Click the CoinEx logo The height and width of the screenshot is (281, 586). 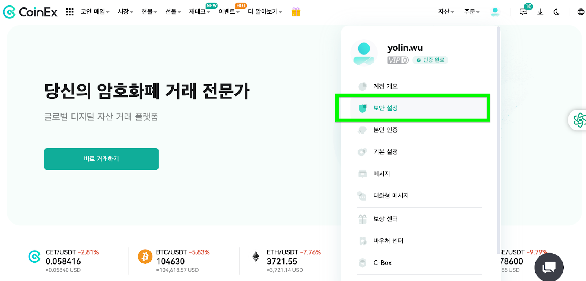pyautogui.click(x=30, y=11)
